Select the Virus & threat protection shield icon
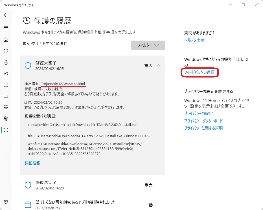Screen dimensions: 263x210 (6, 51)
